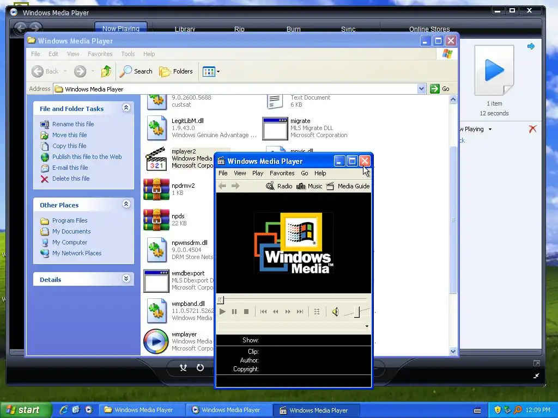Screen dimensions: 558x418
Task: Click E-mail this file link
Action: pos(70,168)
